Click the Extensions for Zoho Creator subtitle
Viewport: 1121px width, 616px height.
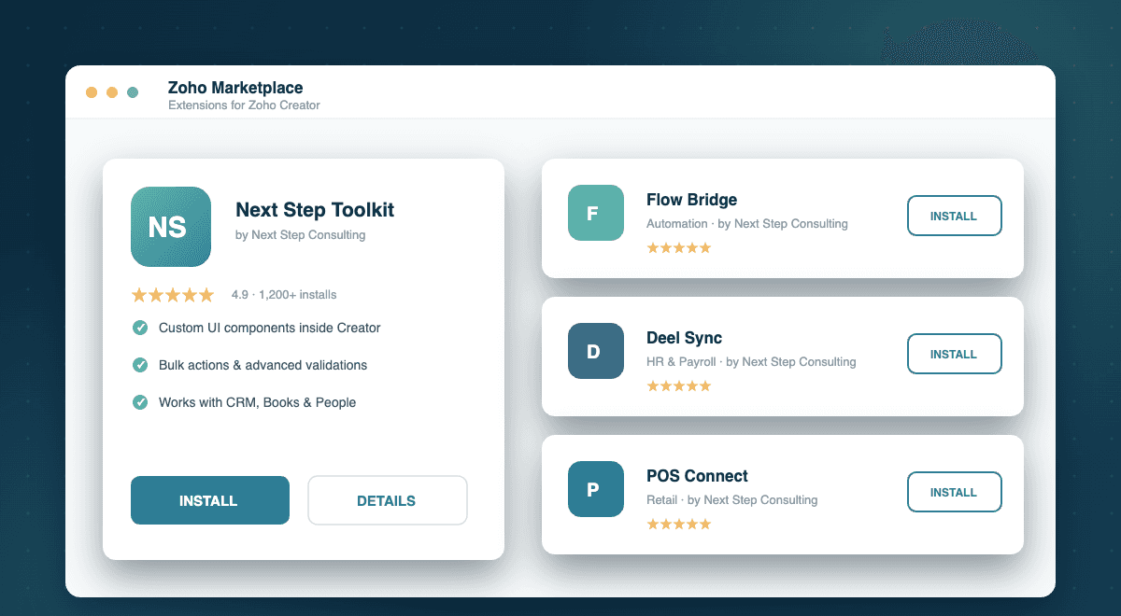click(244, 105)
